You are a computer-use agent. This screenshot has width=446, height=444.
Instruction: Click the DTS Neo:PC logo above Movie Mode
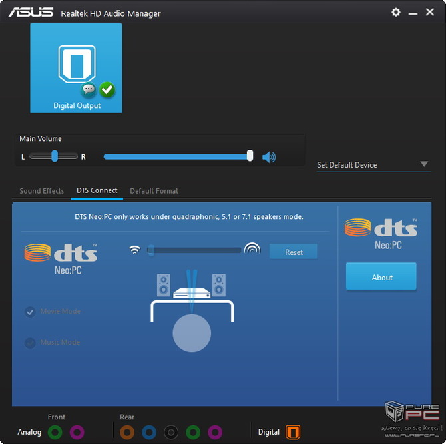[61, 259]
